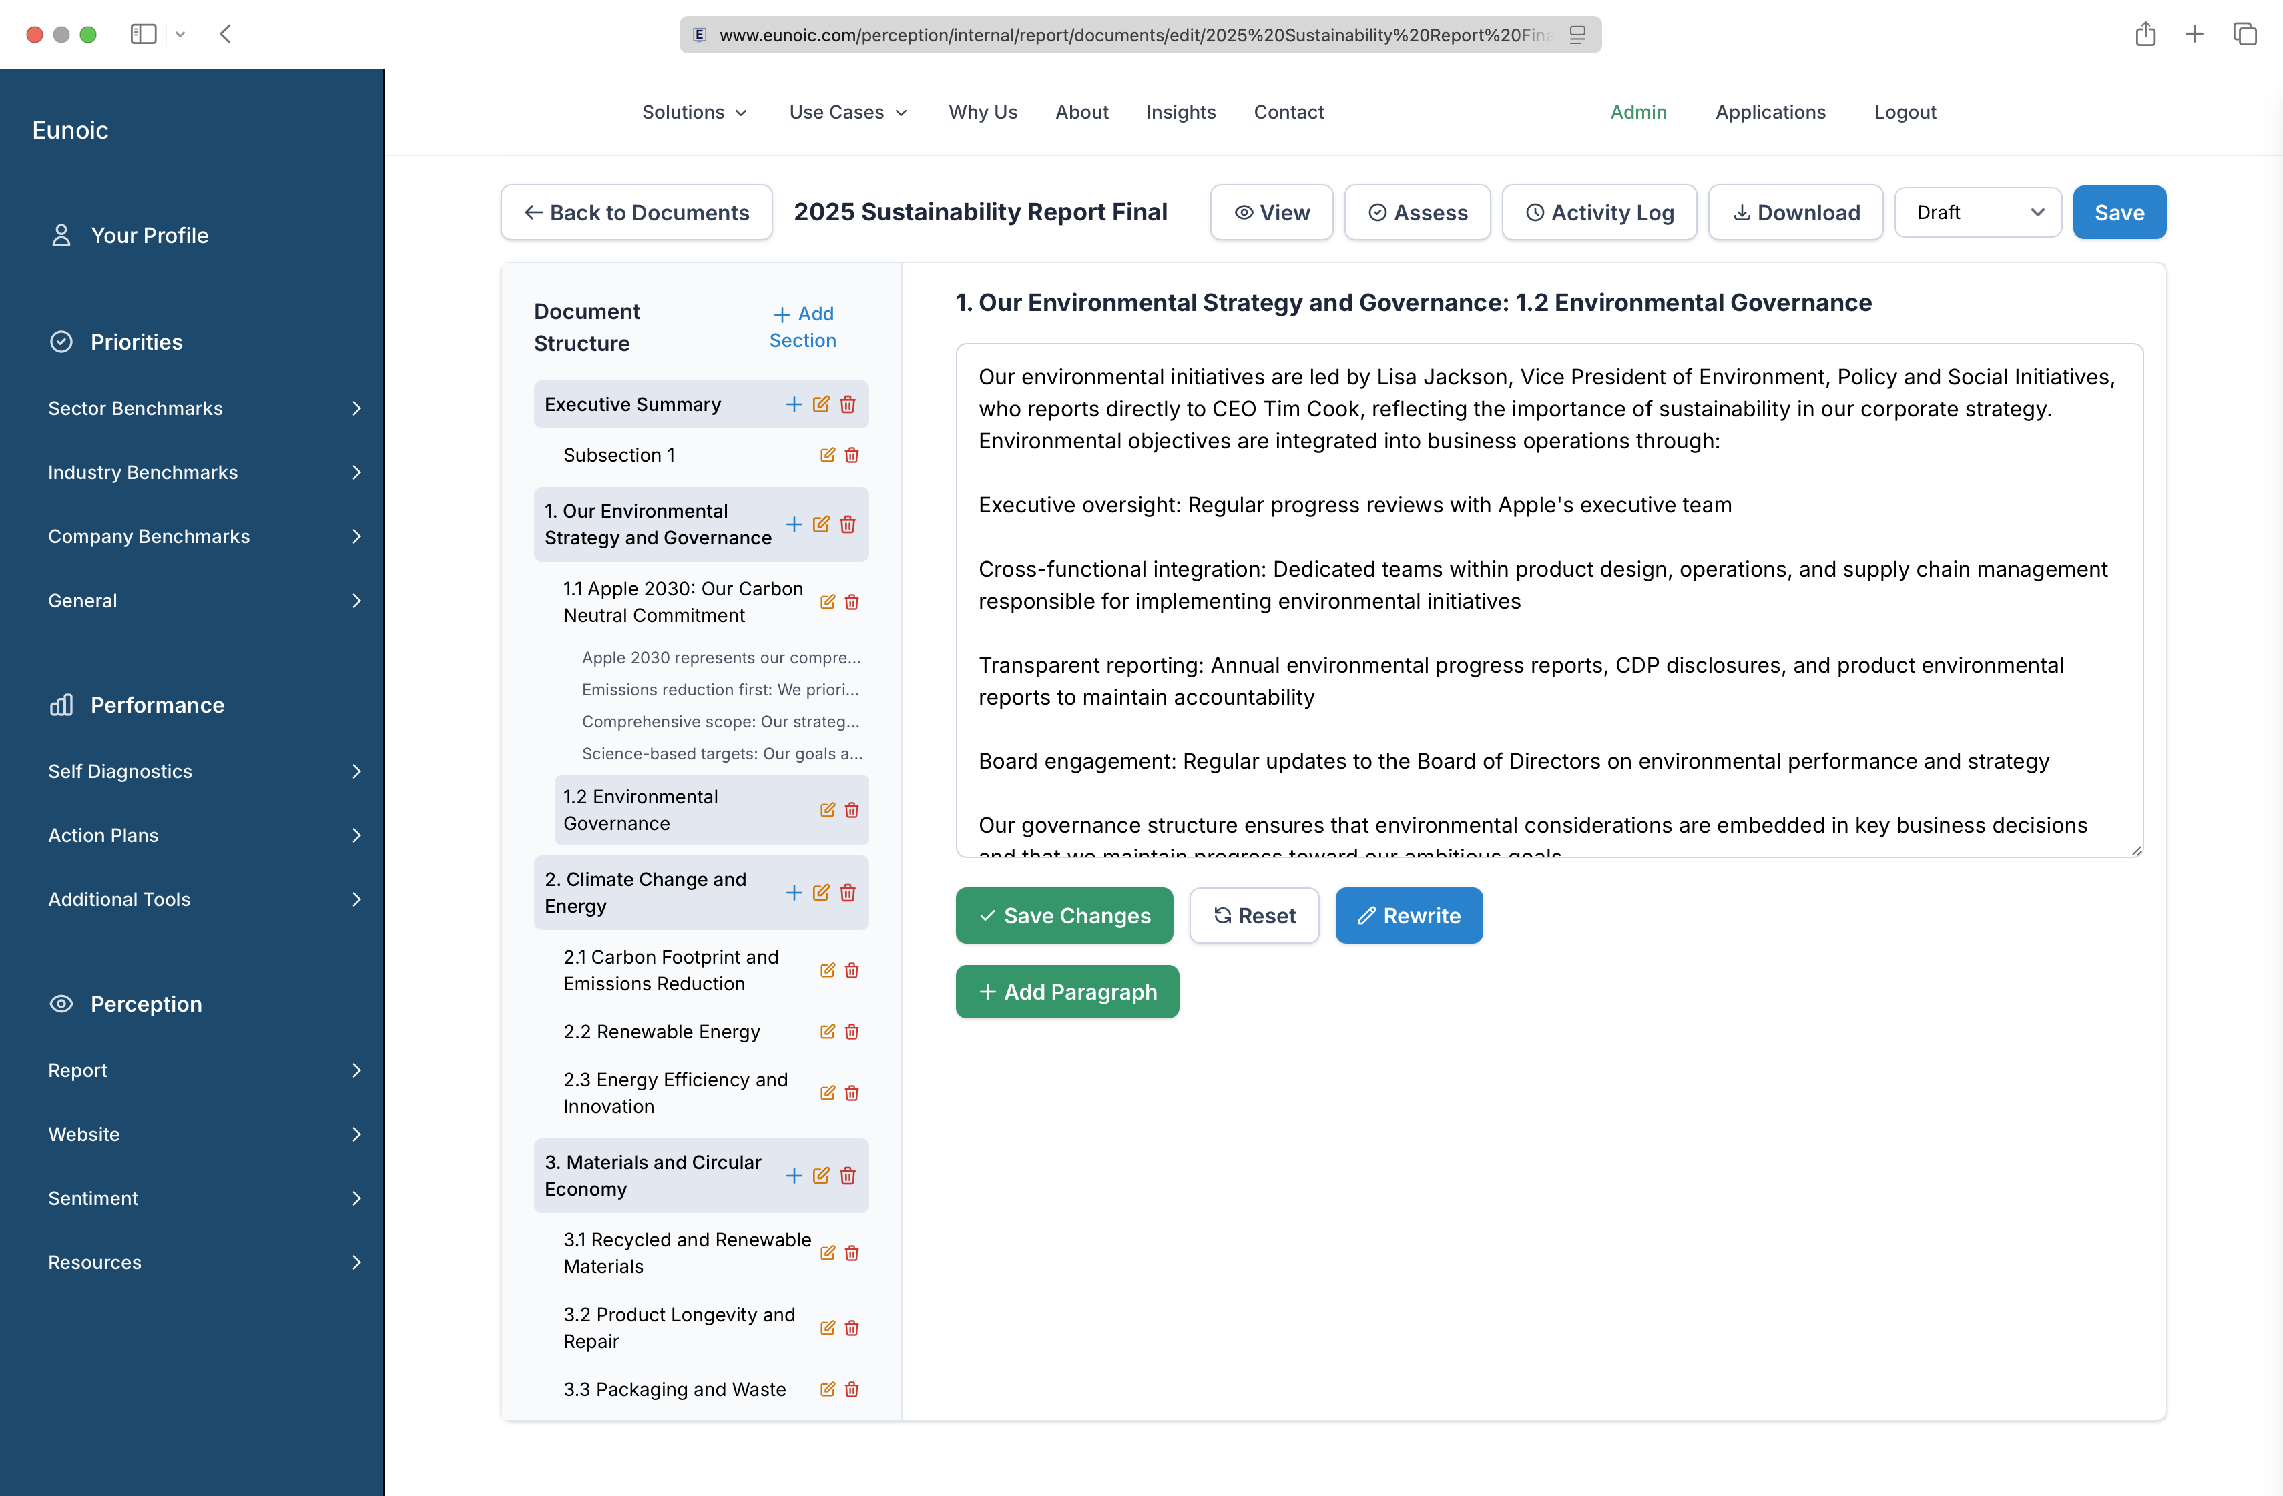Open the Use Cases dropdown menu
The image size is (2283, 1496).
pos(848,112)
